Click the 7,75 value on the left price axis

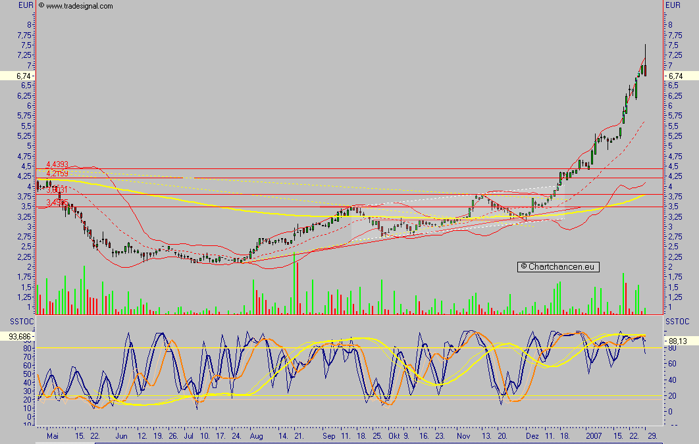[x=24, y=35]
